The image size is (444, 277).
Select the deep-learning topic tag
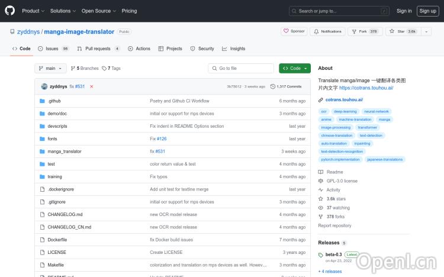345,111
